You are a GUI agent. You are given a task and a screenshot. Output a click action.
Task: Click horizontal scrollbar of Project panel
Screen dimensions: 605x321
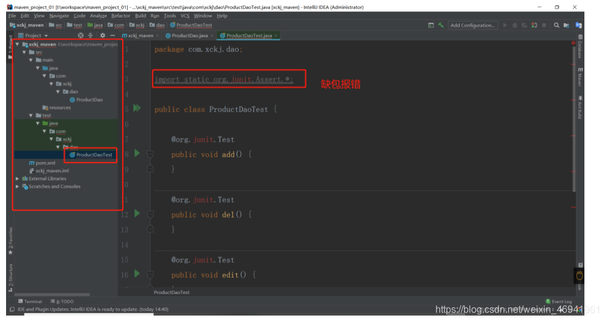click(52, 295)
